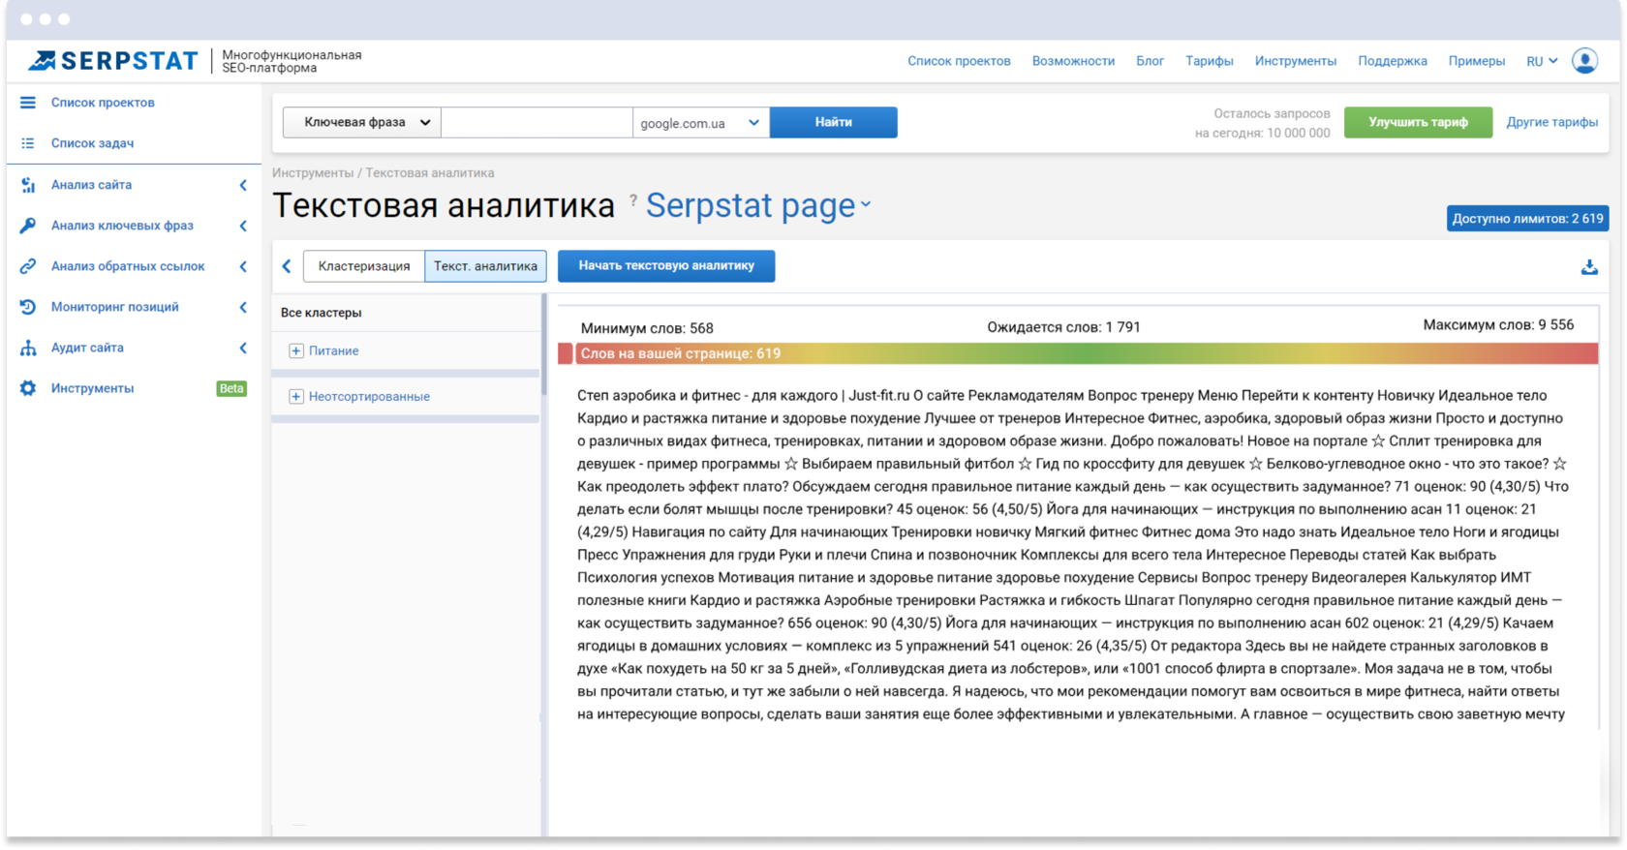Click the Beta badge next to Инструменты

point(231,388)
